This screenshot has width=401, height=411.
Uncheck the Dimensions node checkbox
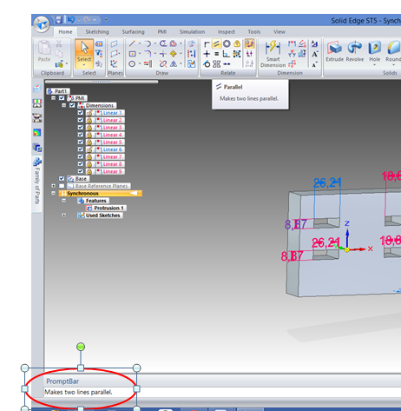[72, 105]
